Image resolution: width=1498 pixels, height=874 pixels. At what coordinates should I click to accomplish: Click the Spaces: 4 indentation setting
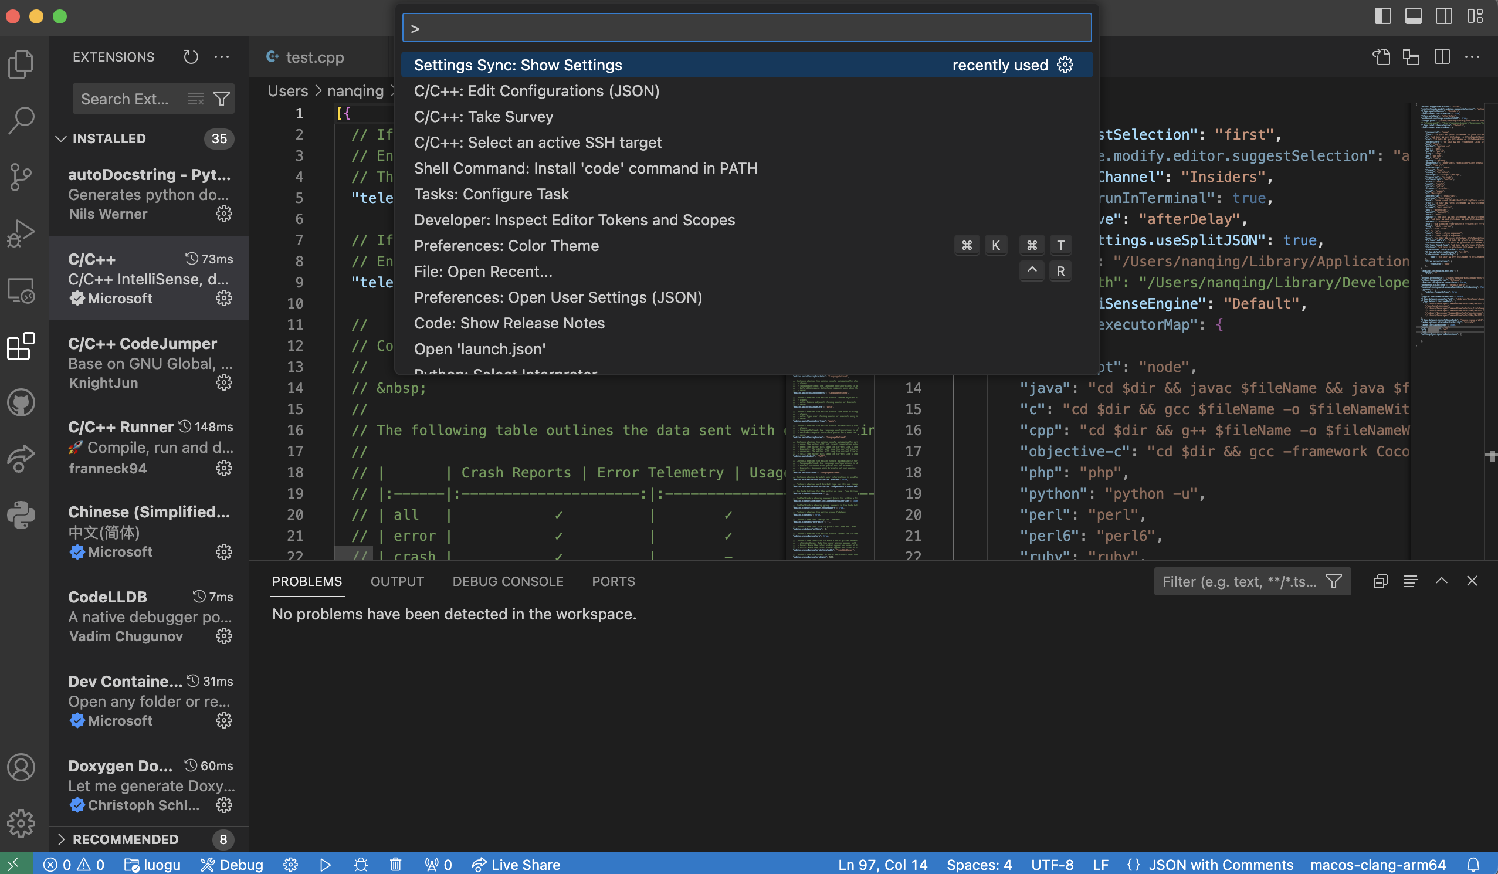978,864
